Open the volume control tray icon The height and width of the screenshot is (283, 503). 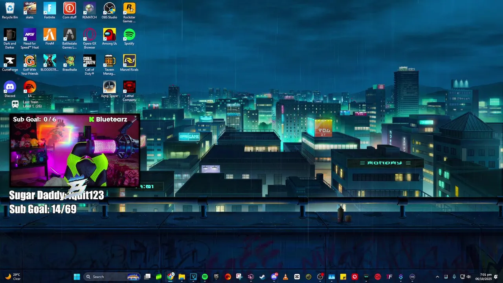point(468,277)
